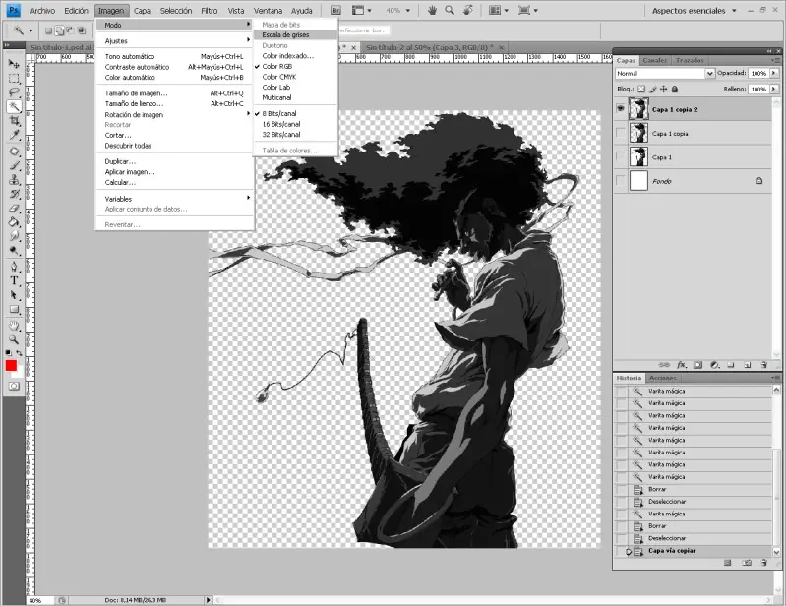Switch to the Canales tab
786x606 pixels.
pos(654,60)
